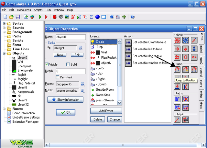Create a room with the blue rectangle icon
The height and width of the screenshot is (148, 207).
(x=103, y=17)
